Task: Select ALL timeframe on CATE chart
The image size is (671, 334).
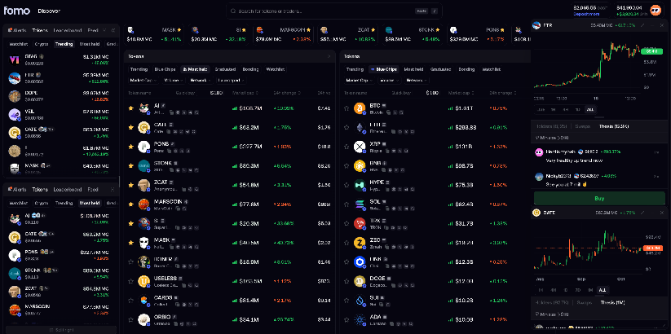Action: [x=602, y=290]
